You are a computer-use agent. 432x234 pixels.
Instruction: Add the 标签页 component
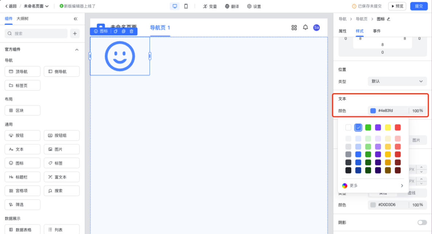[x=23, y=85]
